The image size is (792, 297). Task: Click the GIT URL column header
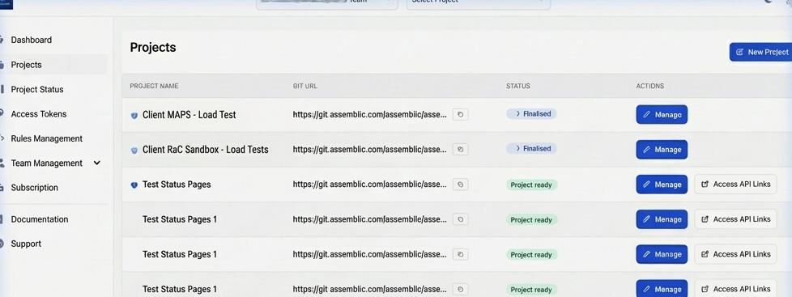(305, 87)
